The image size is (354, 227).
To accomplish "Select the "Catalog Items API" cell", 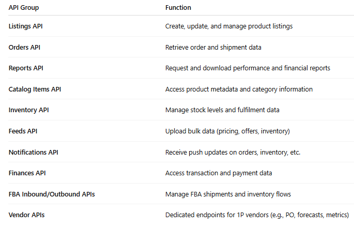I will (x=35, y=89).
